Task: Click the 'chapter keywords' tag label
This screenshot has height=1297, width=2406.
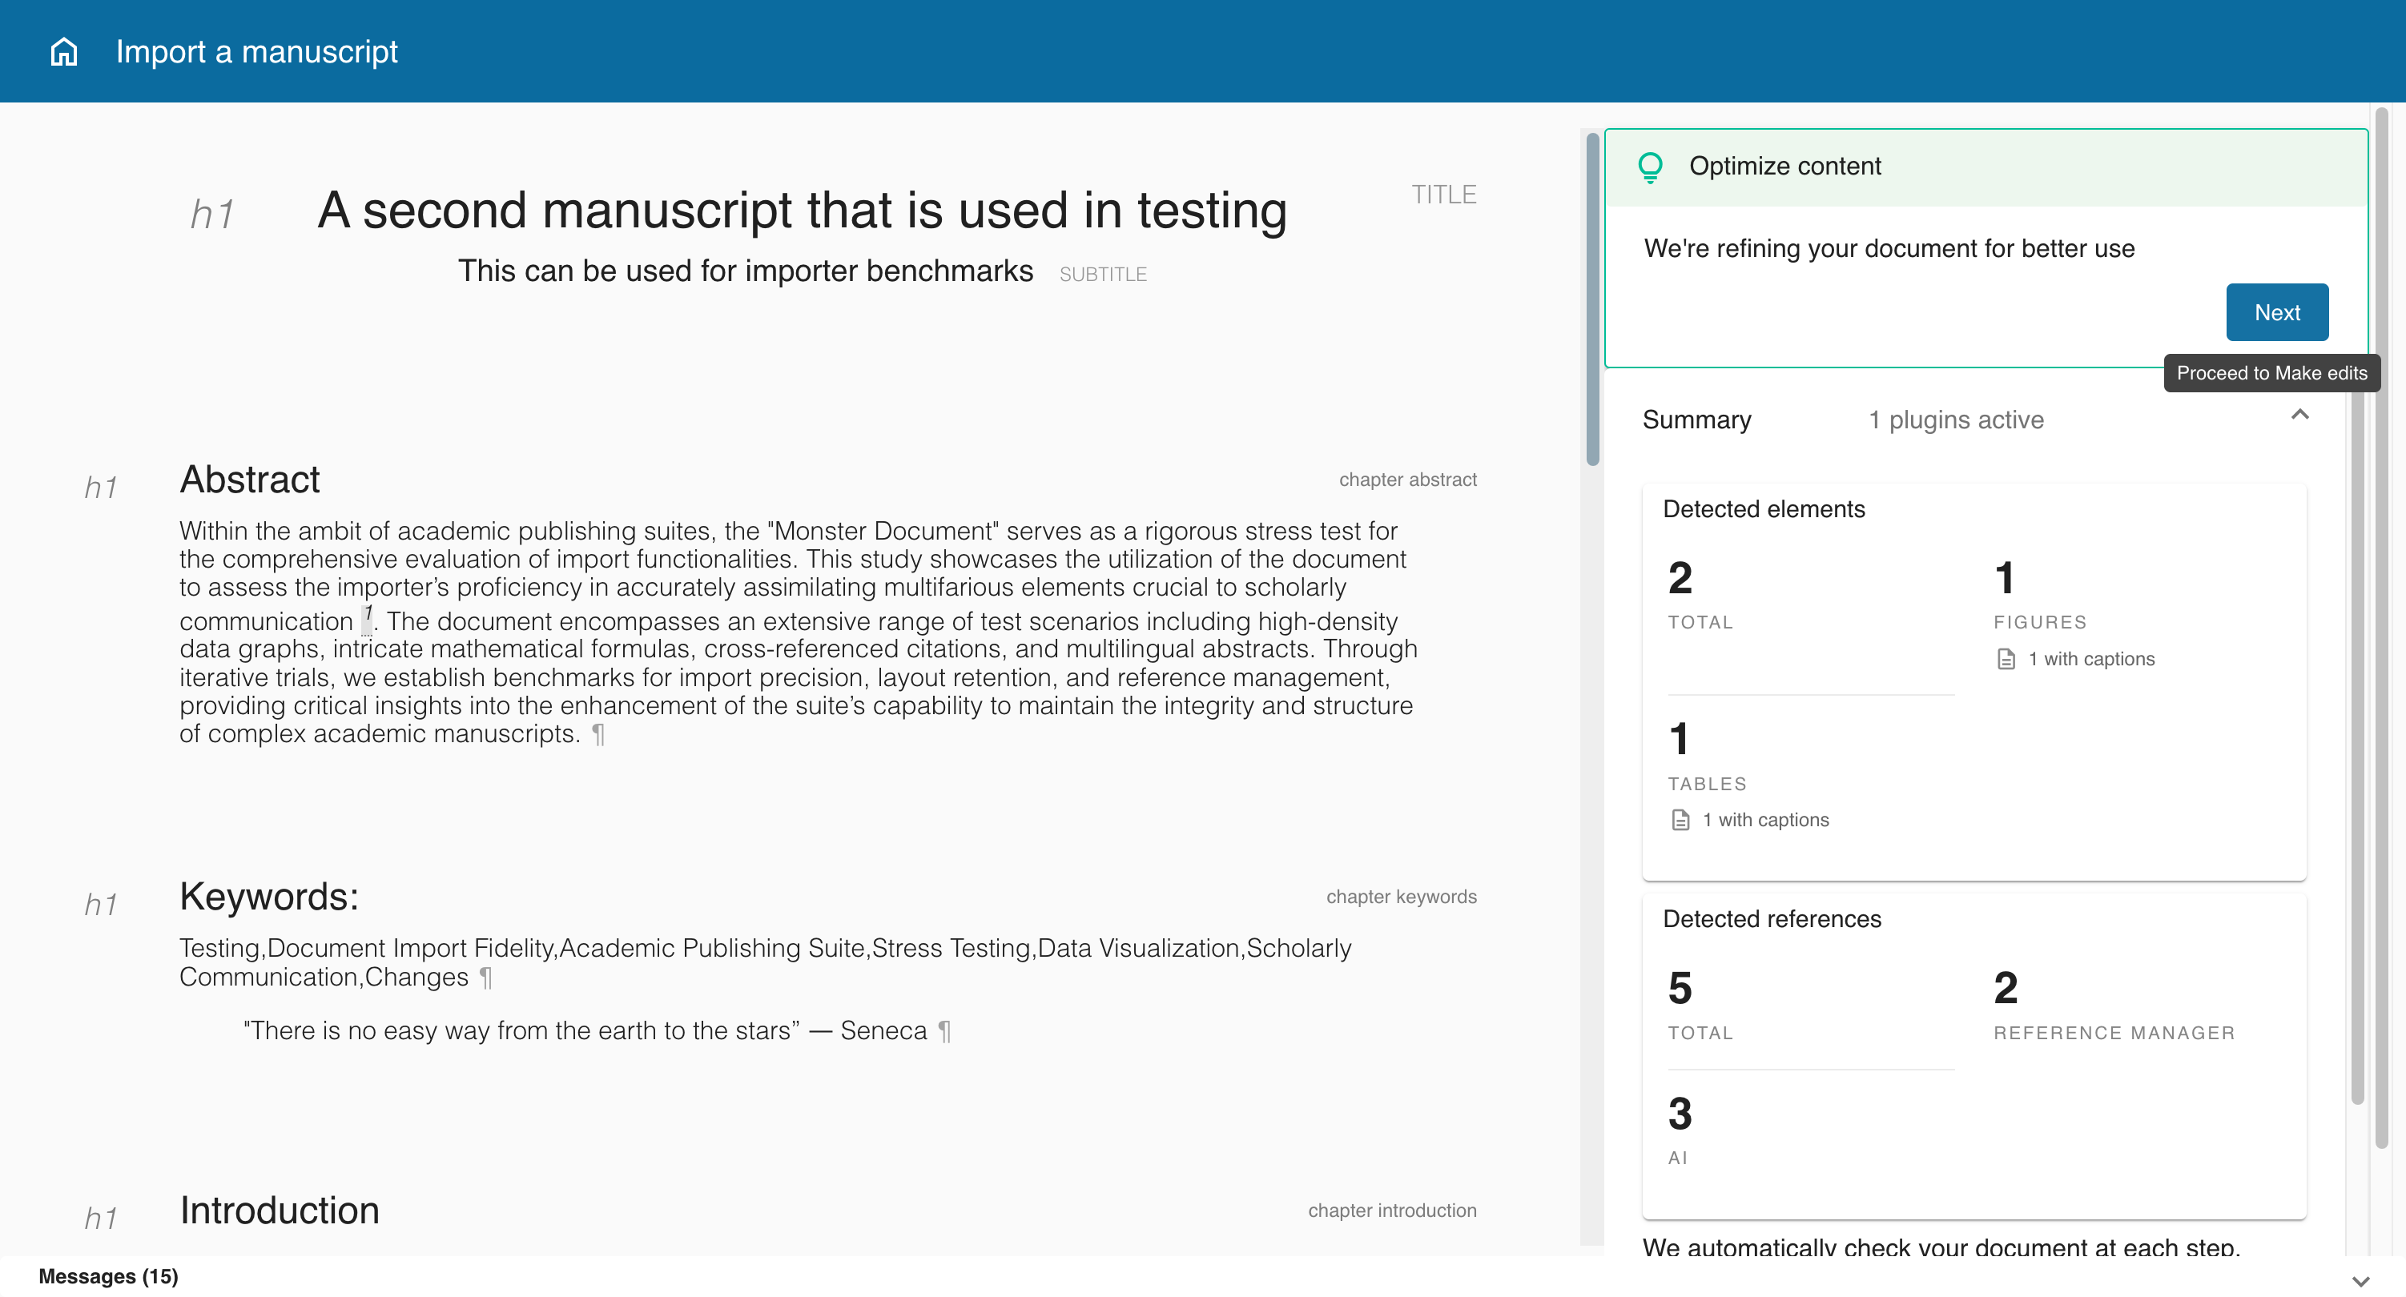Action: point(1401,897)
